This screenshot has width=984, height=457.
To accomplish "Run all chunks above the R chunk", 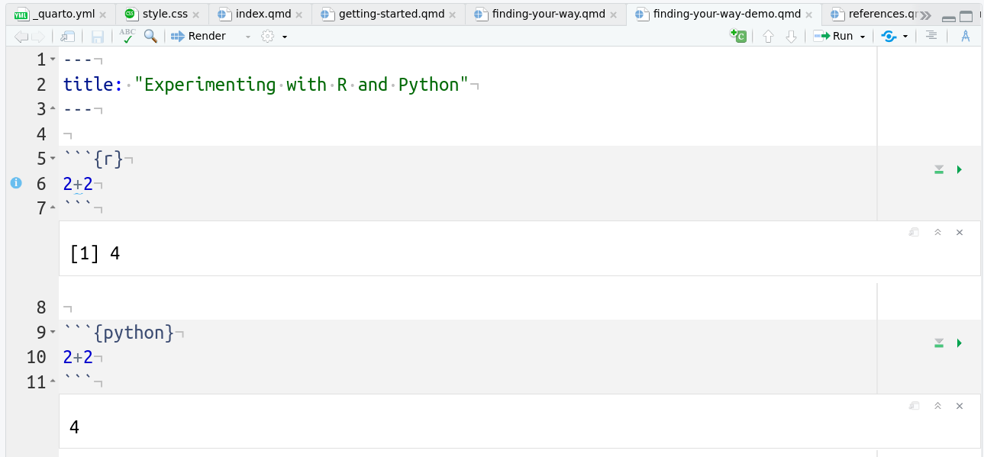I will 939,169.
